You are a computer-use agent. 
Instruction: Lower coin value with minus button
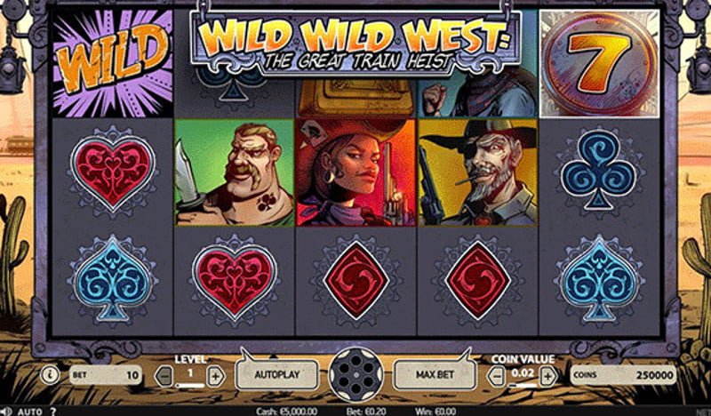(x=497, y=376)
